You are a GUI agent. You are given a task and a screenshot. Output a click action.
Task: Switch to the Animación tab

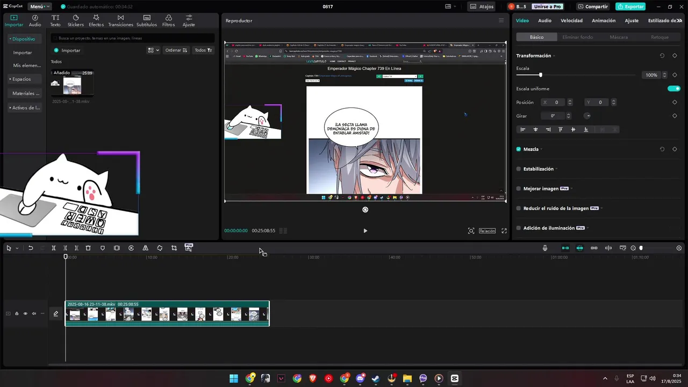point(604,20)
